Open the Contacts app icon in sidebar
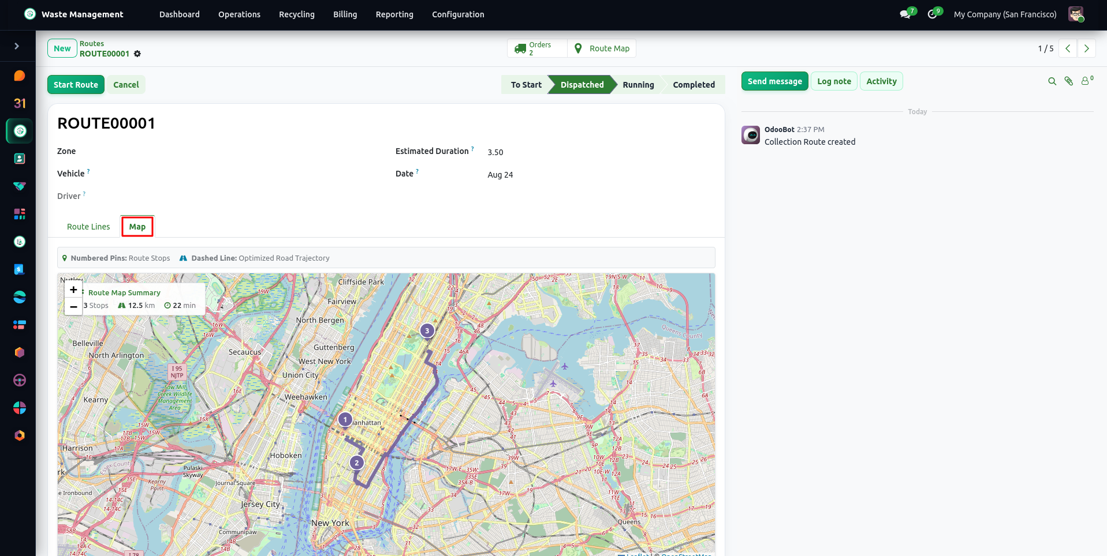Viewport: 1107px width, 556px height. (x=20, y=159)
